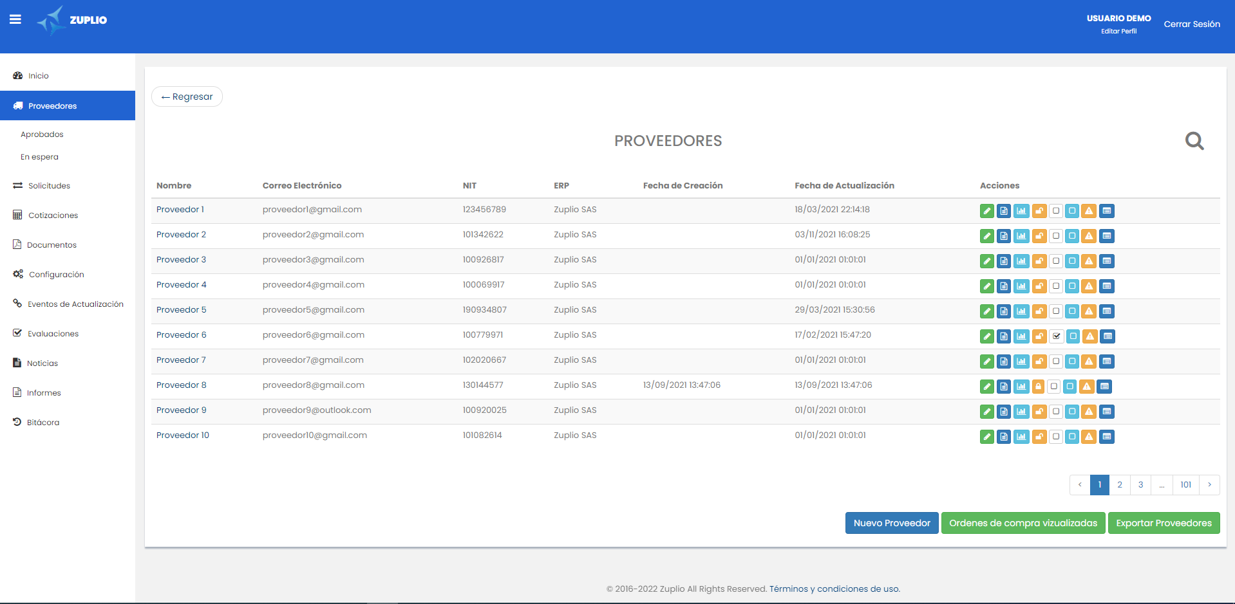
Task: Click the warning triangle for Proveedor 5
Action: pyautogui.click(x=1089, y=311)
